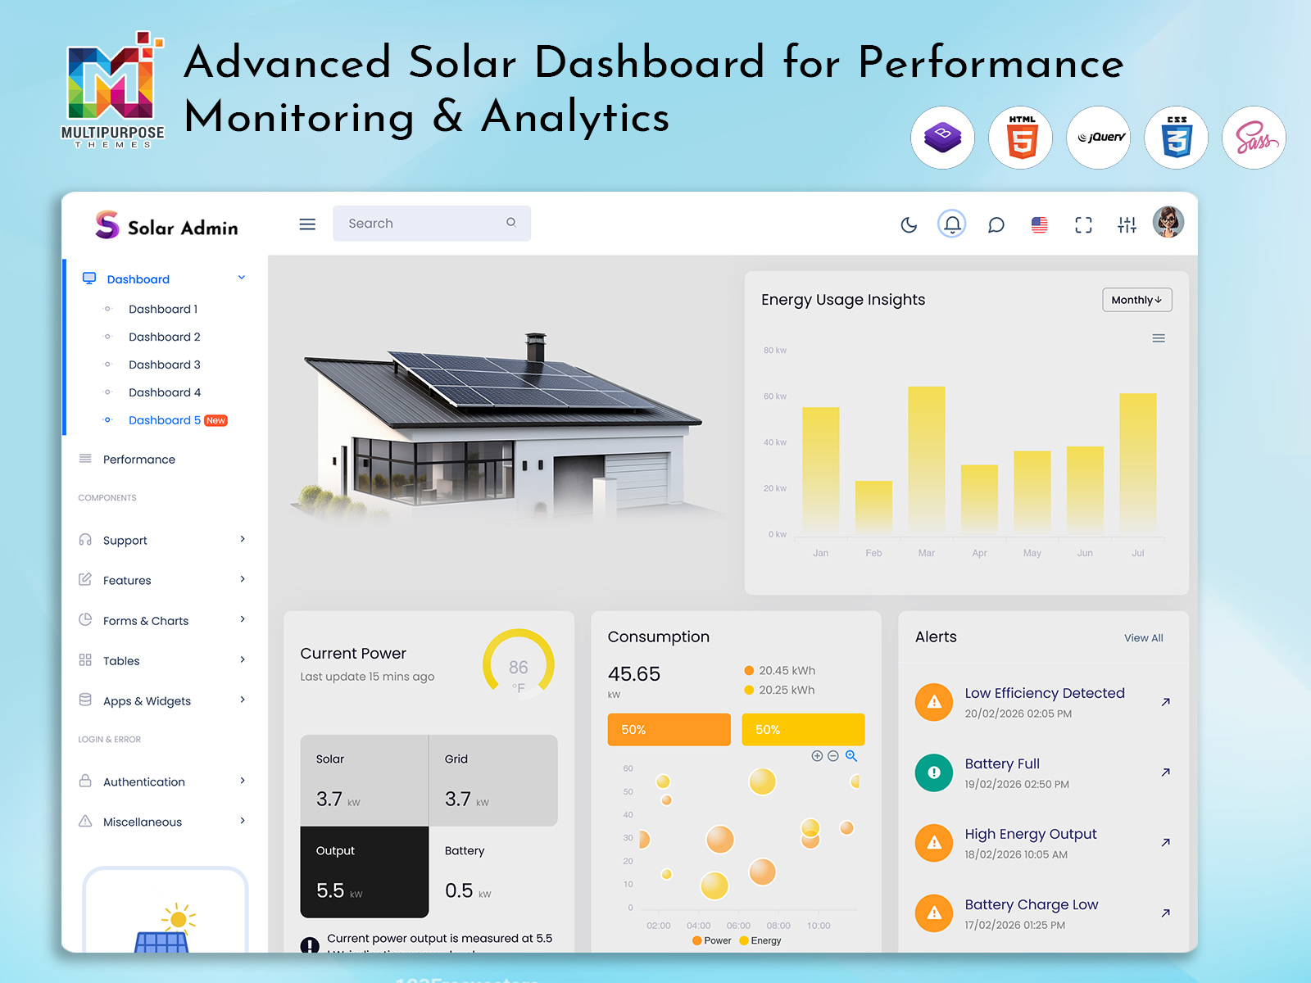This screenshot has width=1311, height=983.
Task: Open Battery Full alert title
Action: pos(1002,763)
